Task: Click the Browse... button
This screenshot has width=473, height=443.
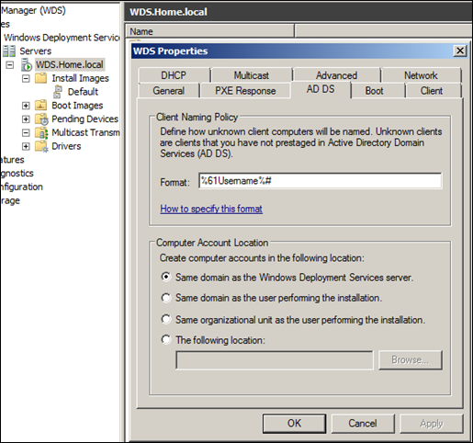Action: click(x=411, y=359)
